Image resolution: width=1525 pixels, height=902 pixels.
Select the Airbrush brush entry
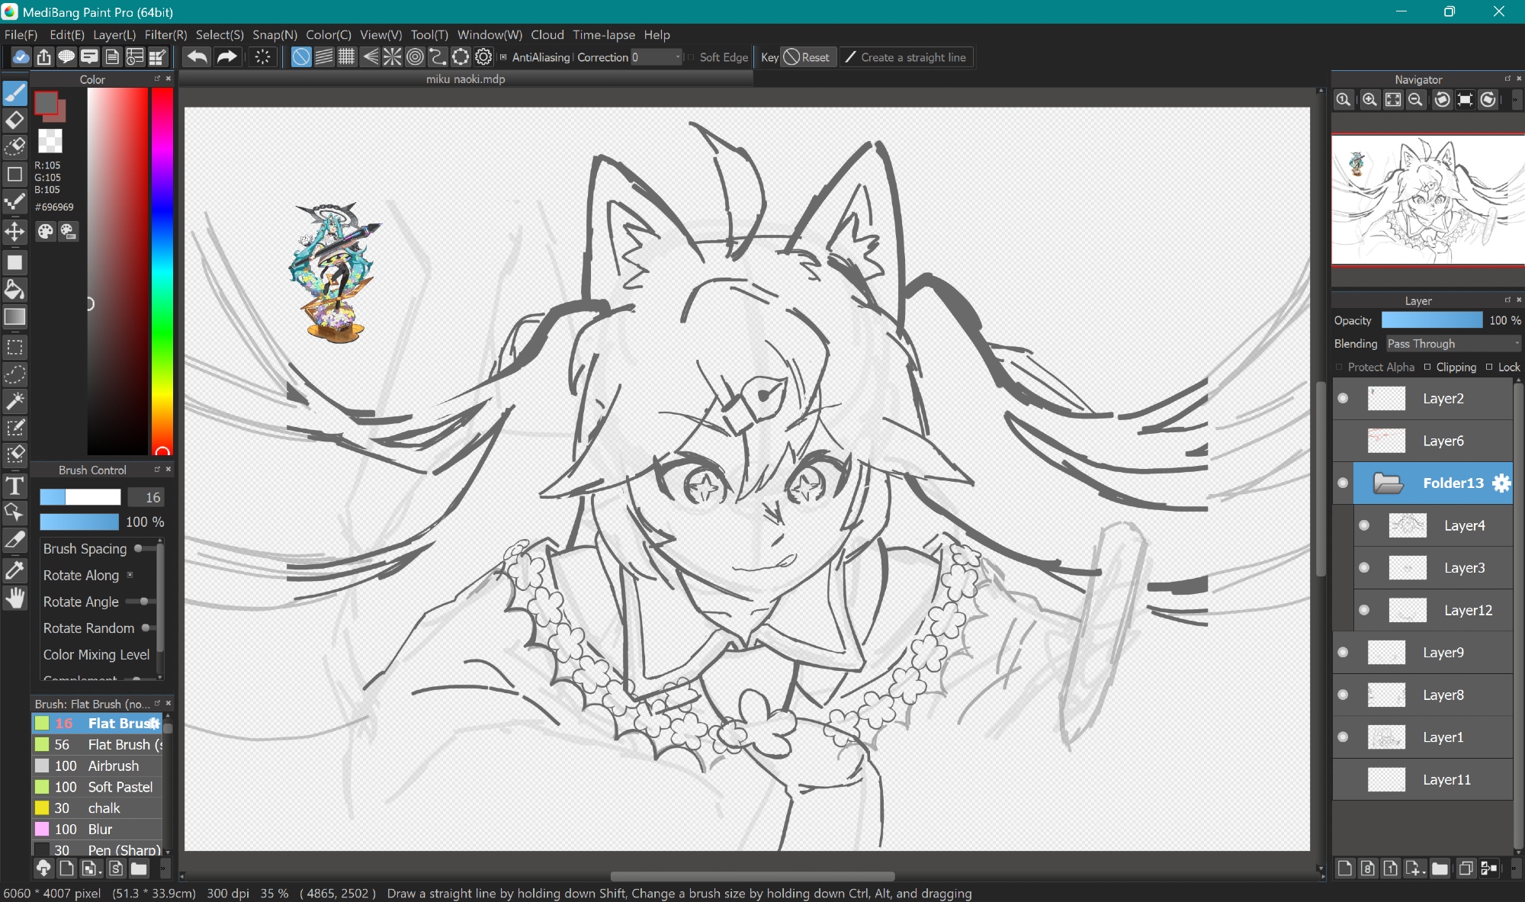pos(113,766)
